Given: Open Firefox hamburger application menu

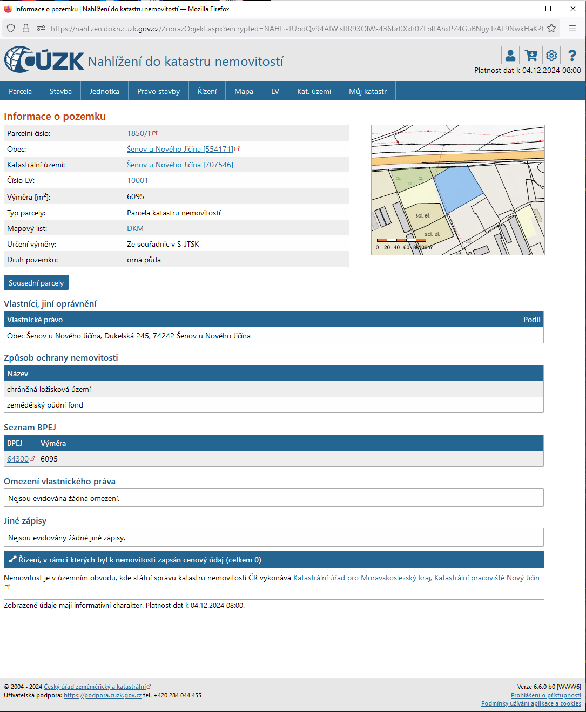Looking at the screenshot, I should pos(572,29).
